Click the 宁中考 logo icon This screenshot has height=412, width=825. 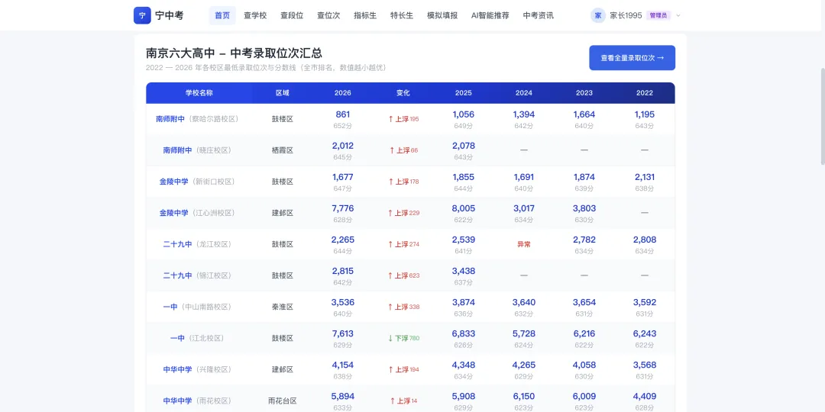coord(142,15)
